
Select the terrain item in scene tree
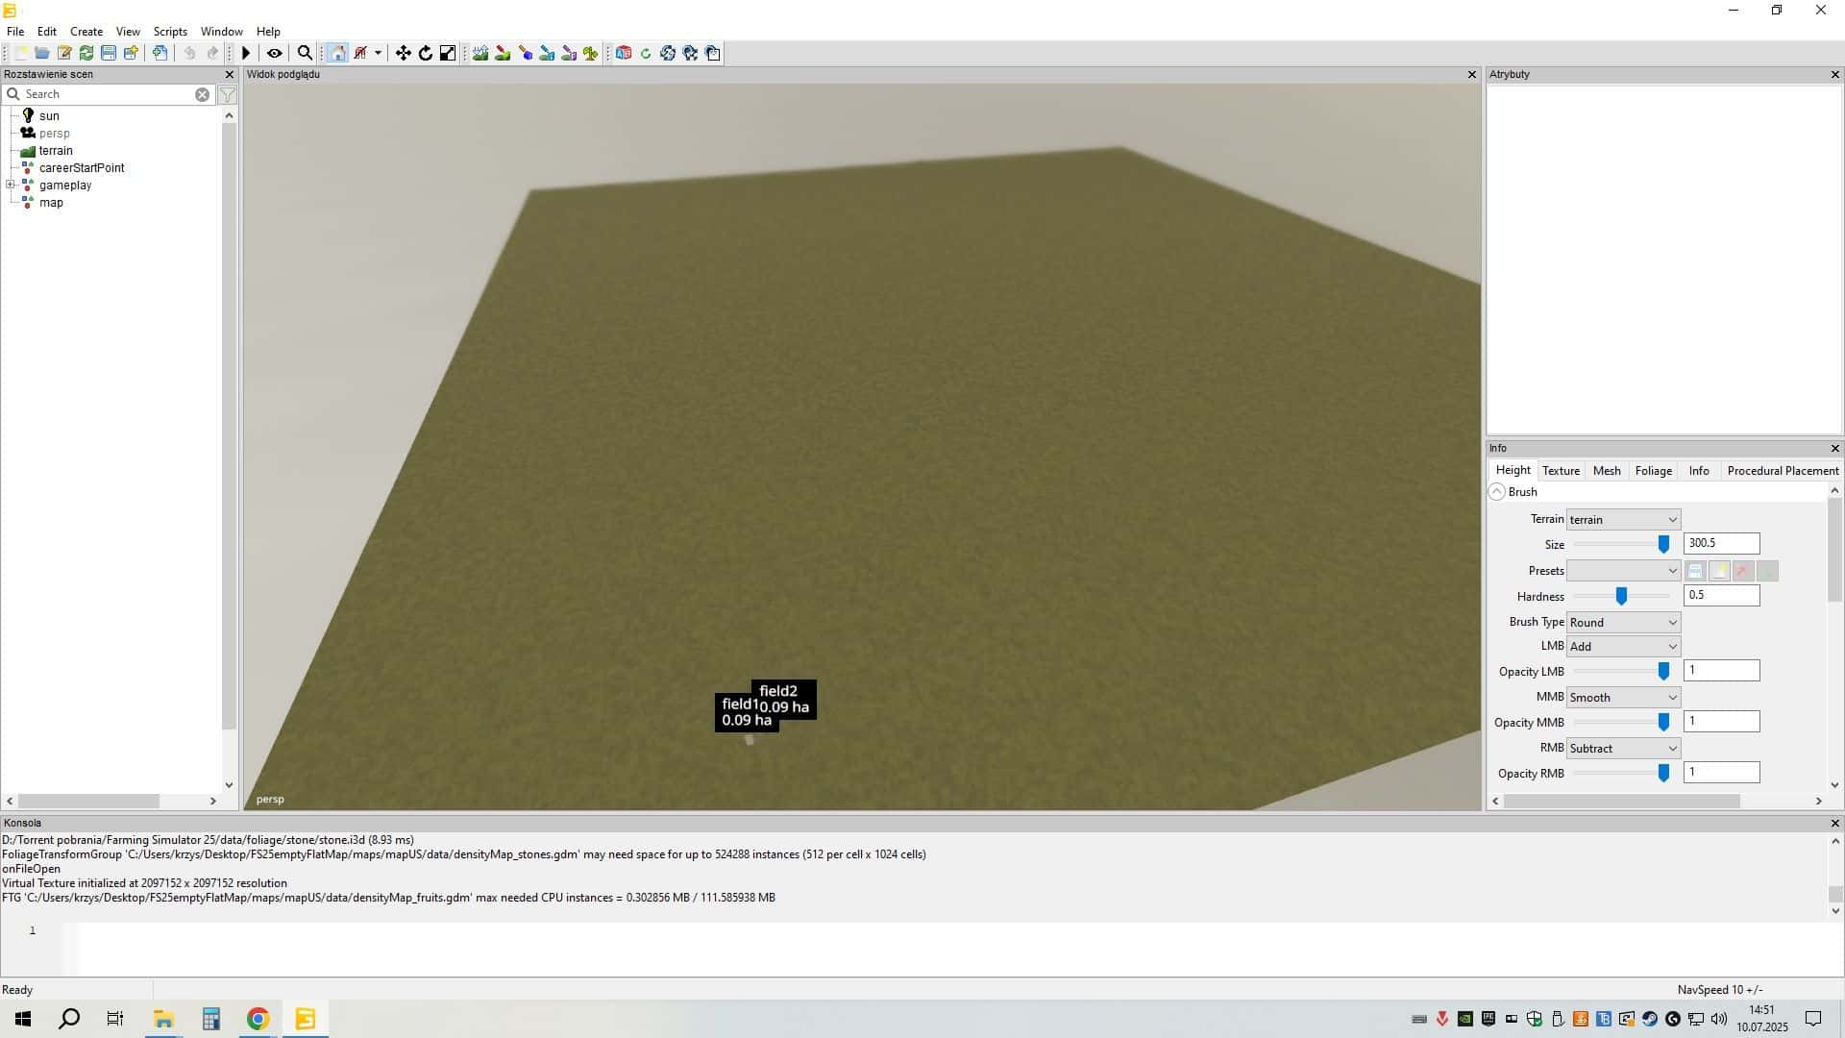point(56,151)
